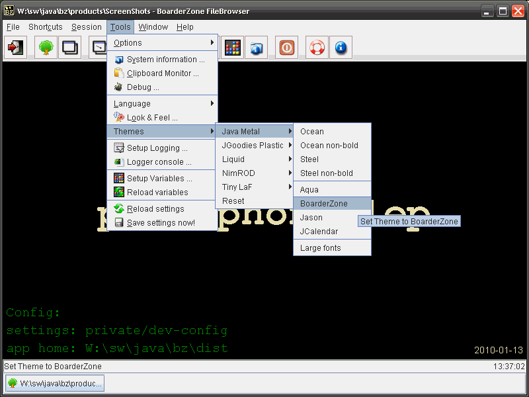Apply the BoarderZone theme
Screen dimensions: 529x397
(333, 204)
